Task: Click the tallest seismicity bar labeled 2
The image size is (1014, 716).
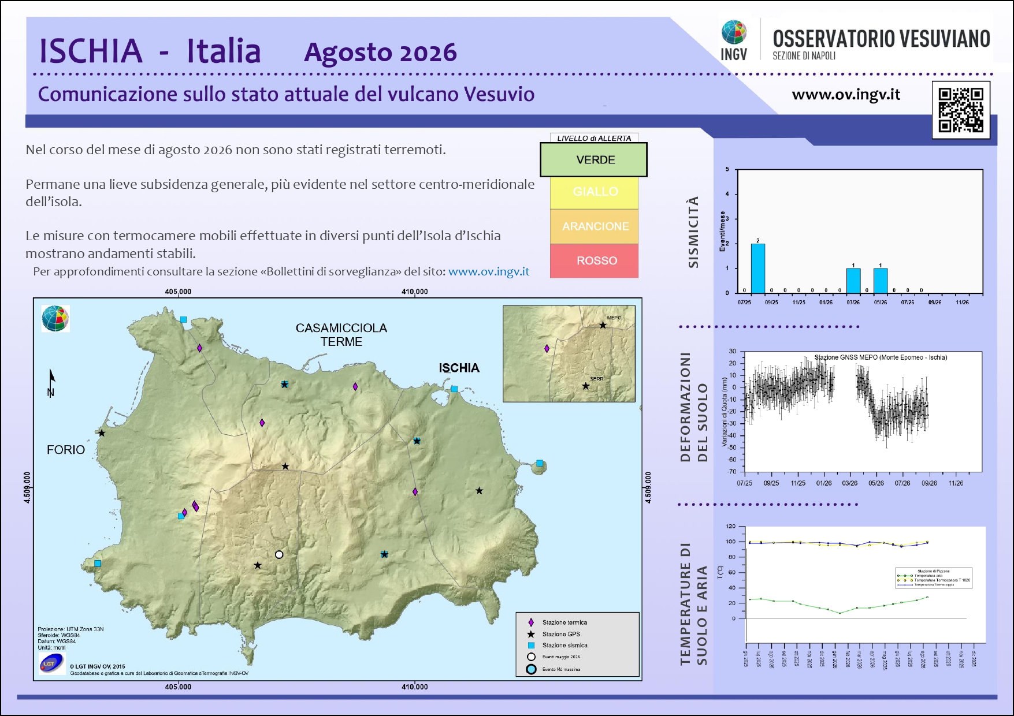Action: coord(758,268)
